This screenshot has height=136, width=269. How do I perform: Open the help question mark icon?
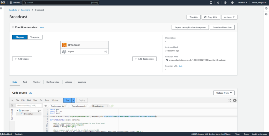pyautogui.click(x=225, y=3)
